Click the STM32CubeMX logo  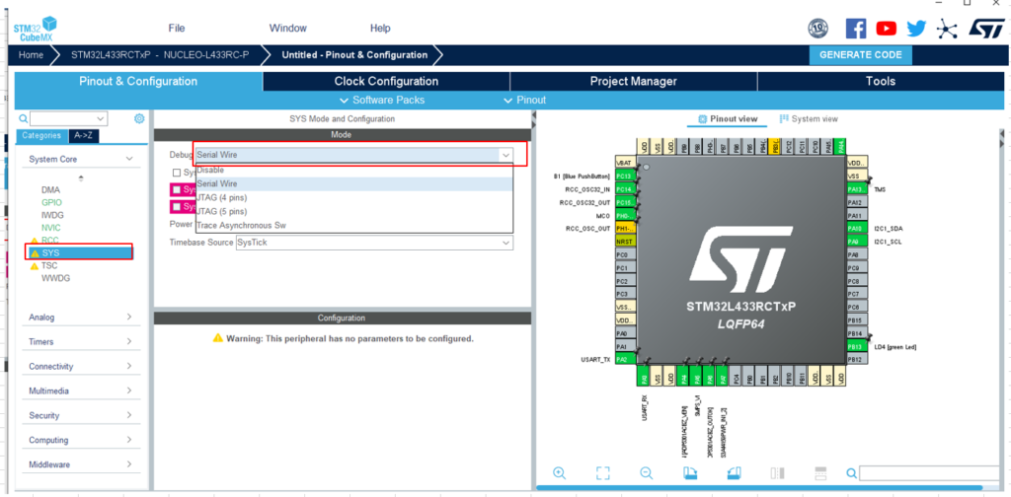pyautogui.click(x=35, y=29)
